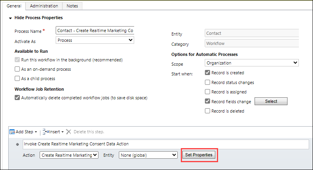Open the Notes tab
This screenshot has height=170, width=313.
[x=72, y=6]
